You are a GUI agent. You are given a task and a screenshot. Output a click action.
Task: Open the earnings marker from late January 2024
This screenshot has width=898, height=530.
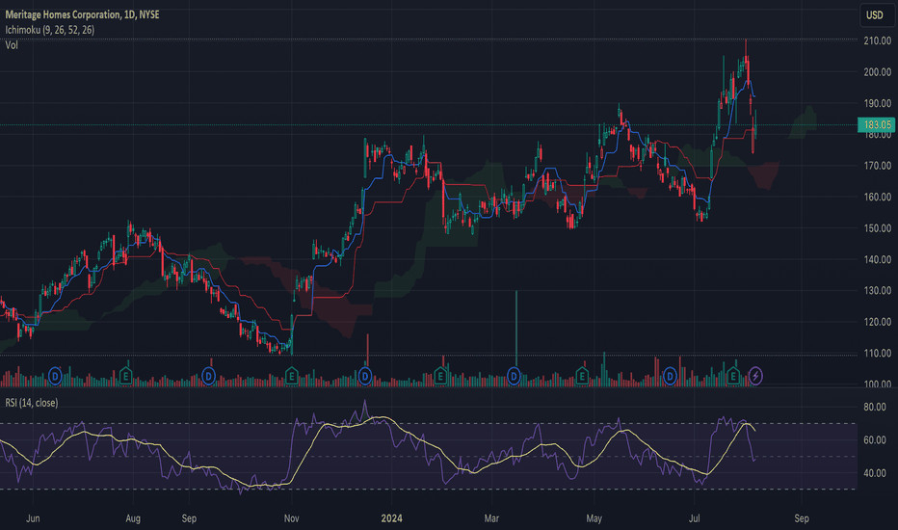coord(440,377)
